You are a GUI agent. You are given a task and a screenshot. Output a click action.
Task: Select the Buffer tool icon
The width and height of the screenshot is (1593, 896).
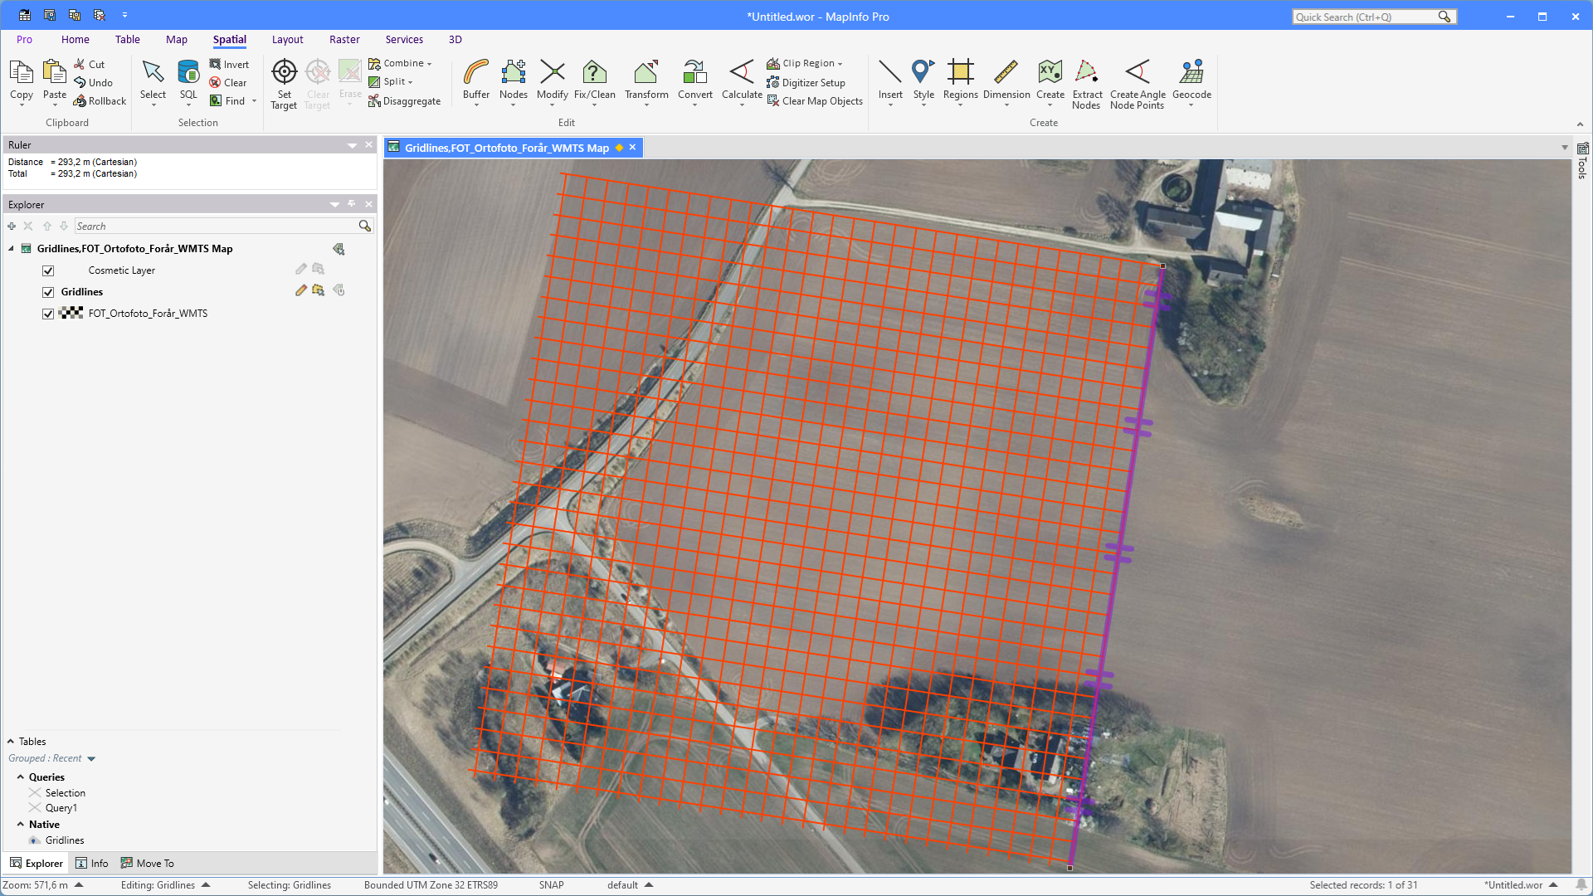[475, 73]
